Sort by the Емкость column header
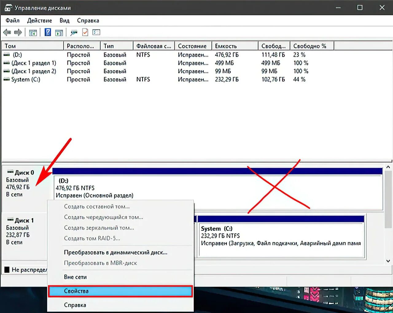The height and width of the screenshot is (313, 393). coord(235,46)
